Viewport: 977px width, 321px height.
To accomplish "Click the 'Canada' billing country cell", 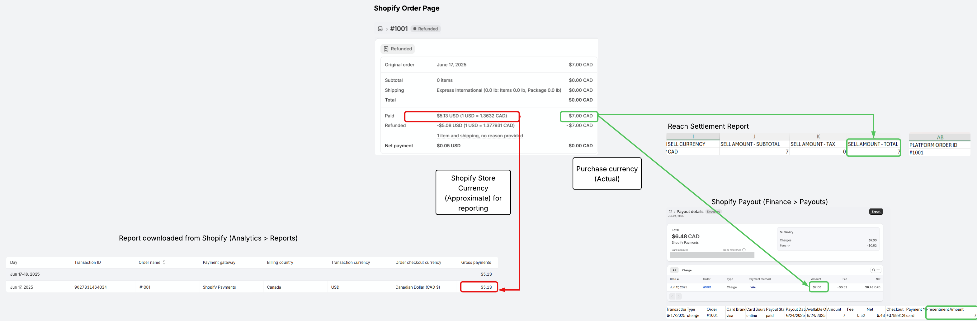I will pos(274,287).
